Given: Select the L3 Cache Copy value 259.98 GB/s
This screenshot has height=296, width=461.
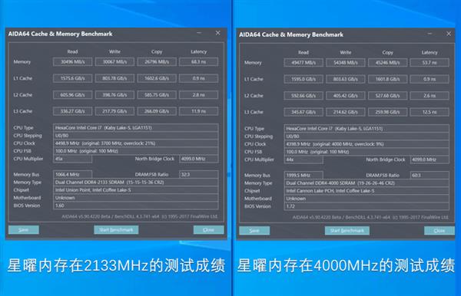Looking at the screenshot, I should click(387, 112).
